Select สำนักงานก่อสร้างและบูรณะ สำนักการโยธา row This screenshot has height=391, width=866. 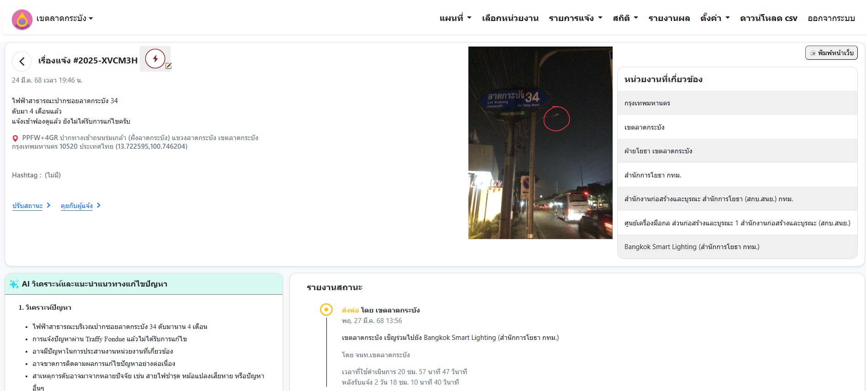[737, 199]
